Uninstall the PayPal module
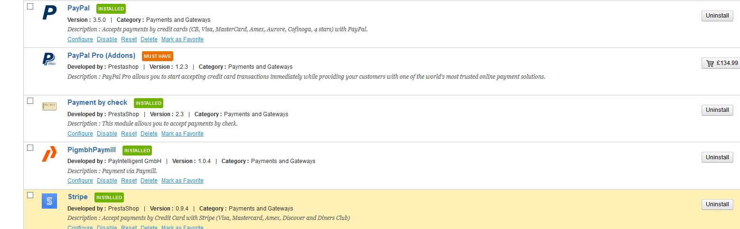740x229 pixels. [x=717, y=16]
